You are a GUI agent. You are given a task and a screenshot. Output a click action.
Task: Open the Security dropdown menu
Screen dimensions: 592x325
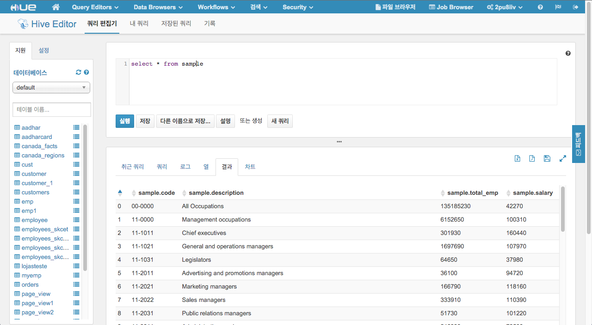coord(298,7)
